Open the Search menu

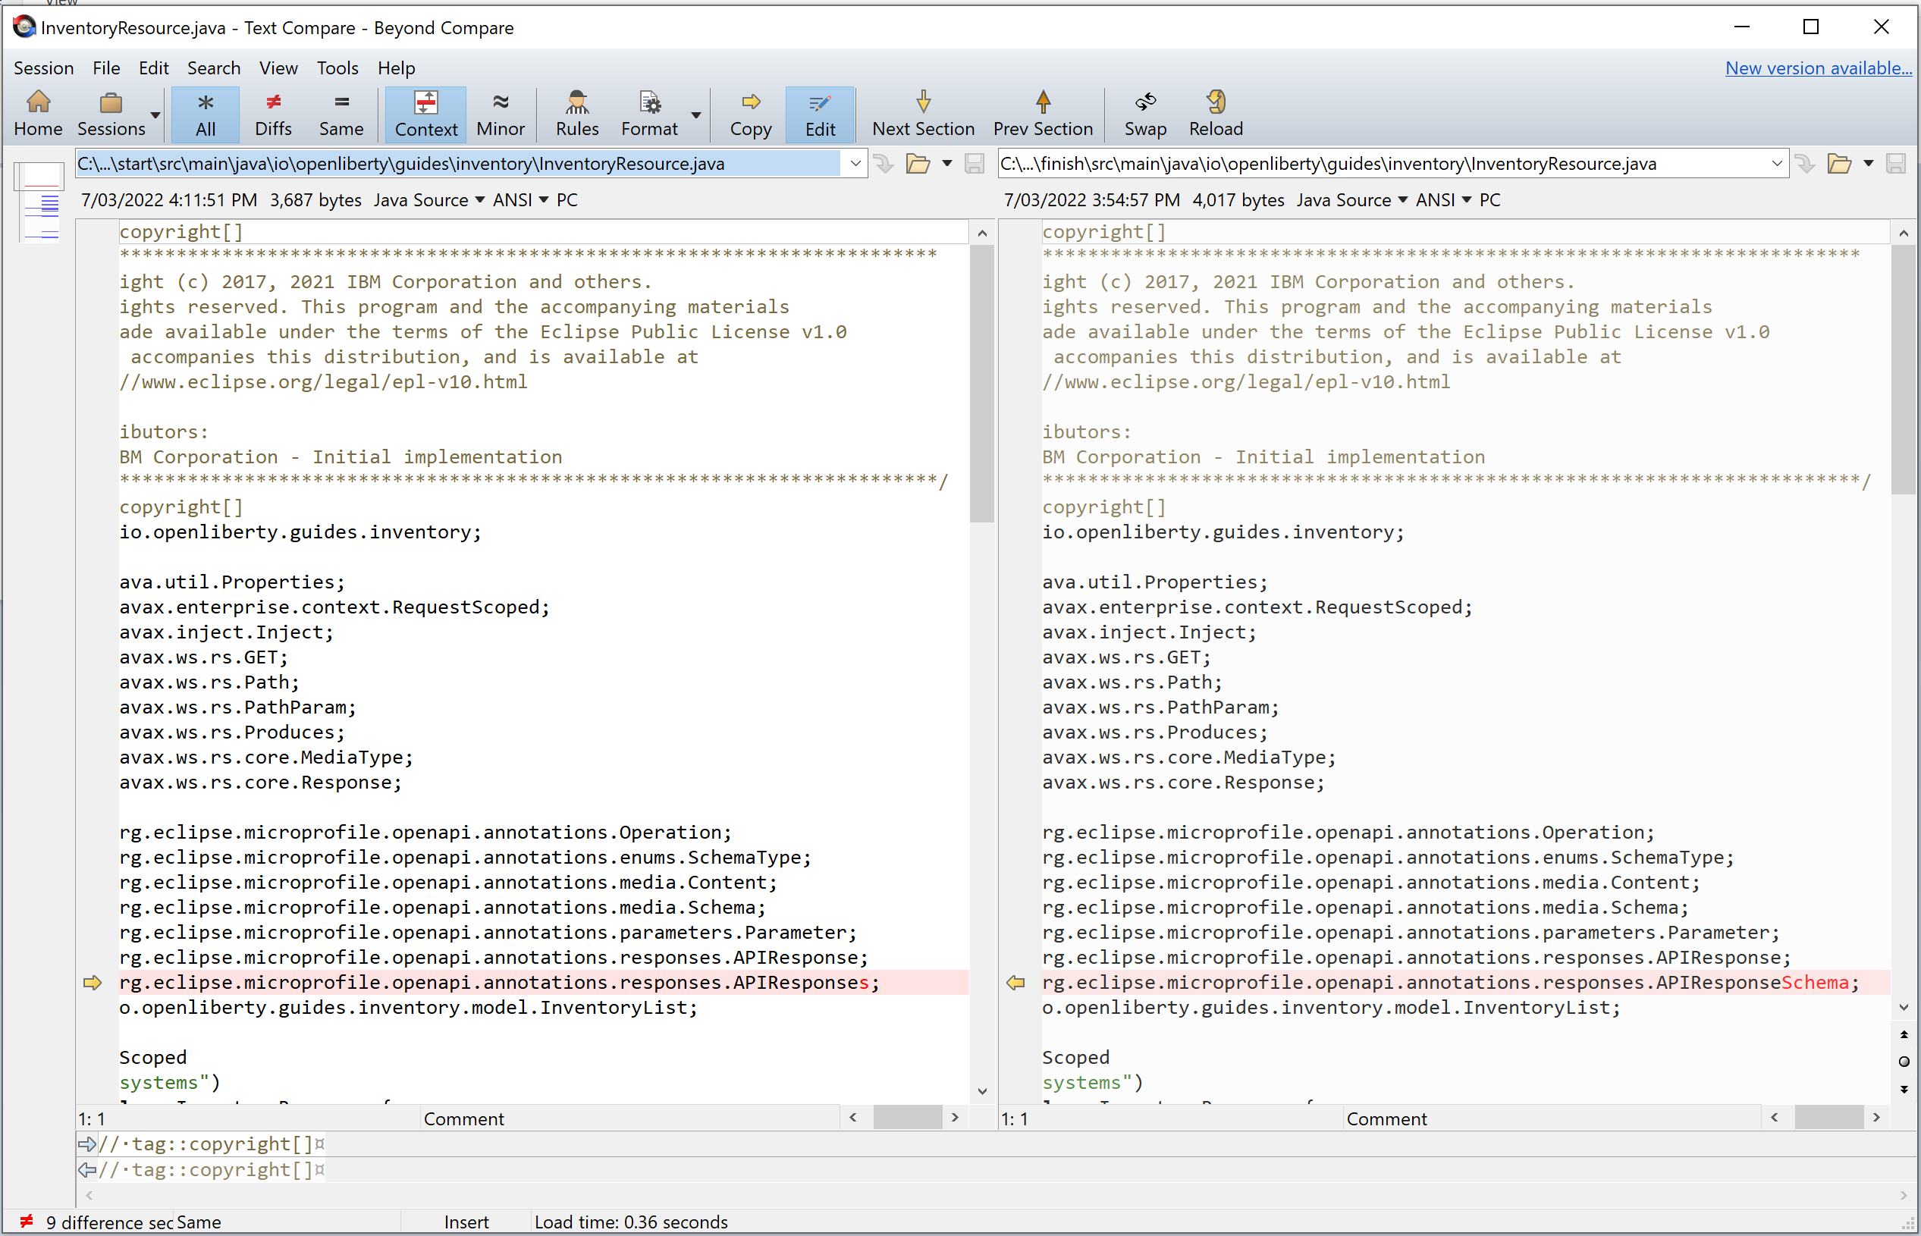click(x=214, y=68)
